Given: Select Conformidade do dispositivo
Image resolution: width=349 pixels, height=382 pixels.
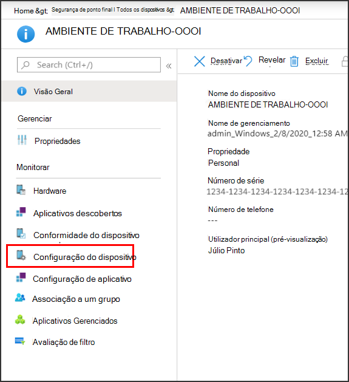Looking at the screenshot, I should pos(86,236).
